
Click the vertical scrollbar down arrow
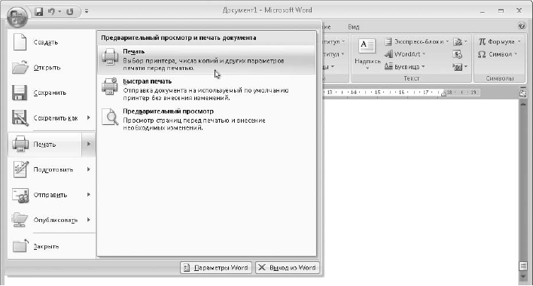[x=522, y=276]
